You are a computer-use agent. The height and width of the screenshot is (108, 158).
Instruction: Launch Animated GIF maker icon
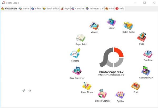146,71
